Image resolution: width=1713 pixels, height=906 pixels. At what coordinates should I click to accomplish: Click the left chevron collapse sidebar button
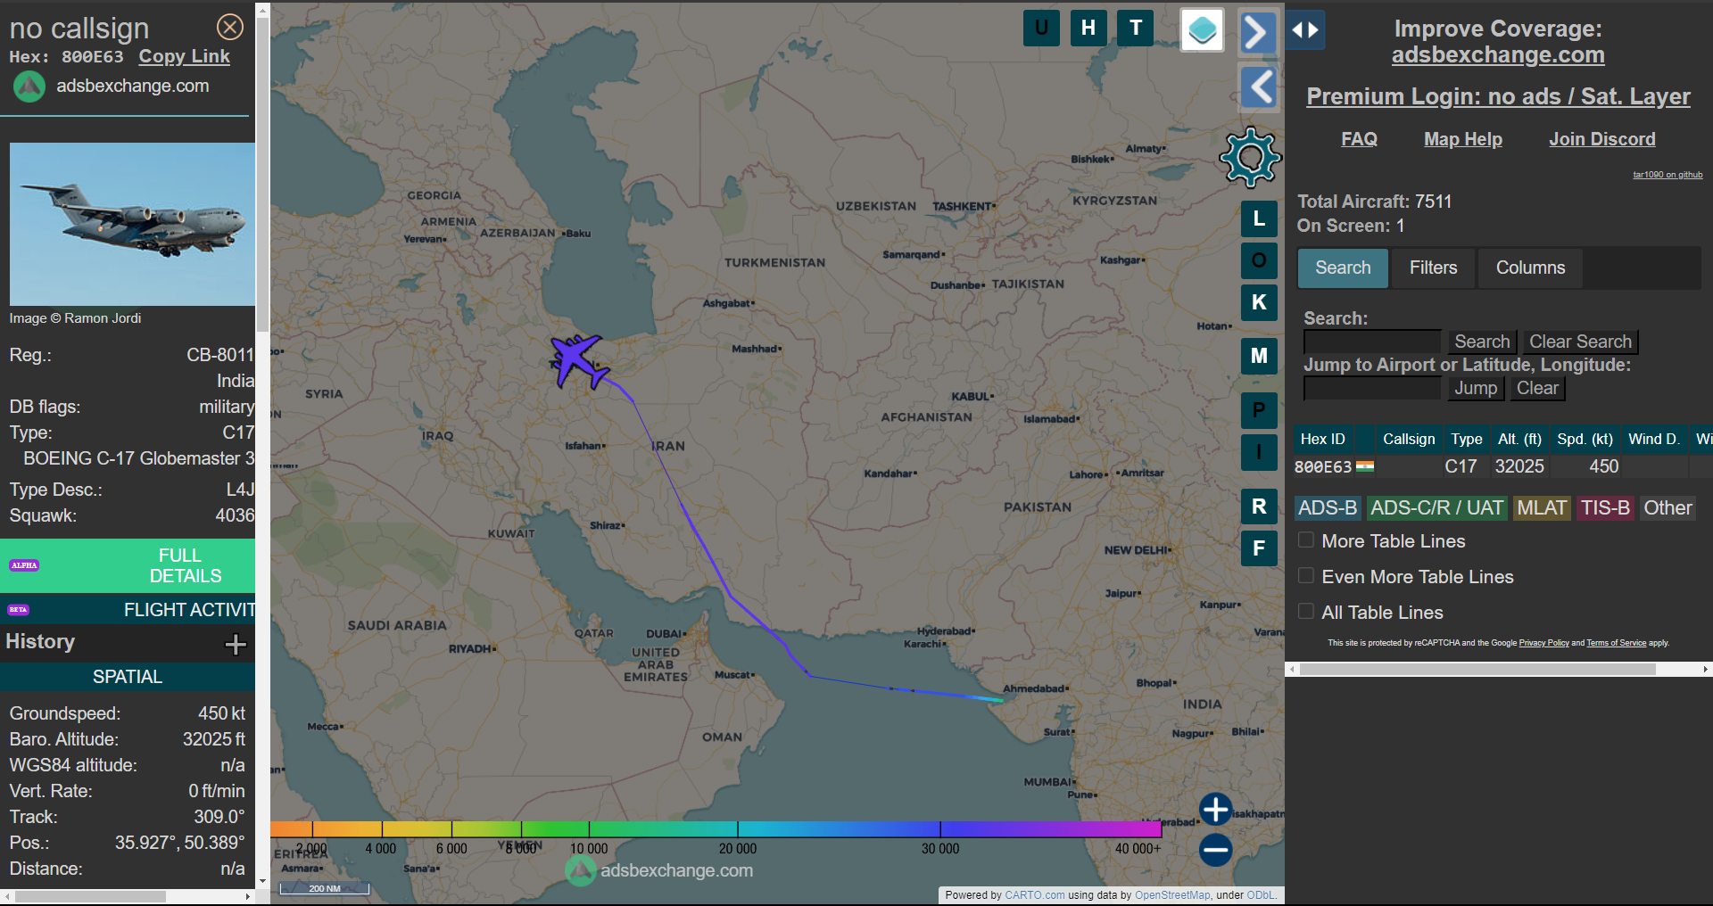click(x=1259, y=87)
